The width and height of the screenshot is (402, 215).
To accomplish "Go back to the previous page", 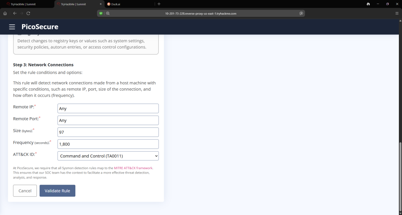I will (15, 13).
